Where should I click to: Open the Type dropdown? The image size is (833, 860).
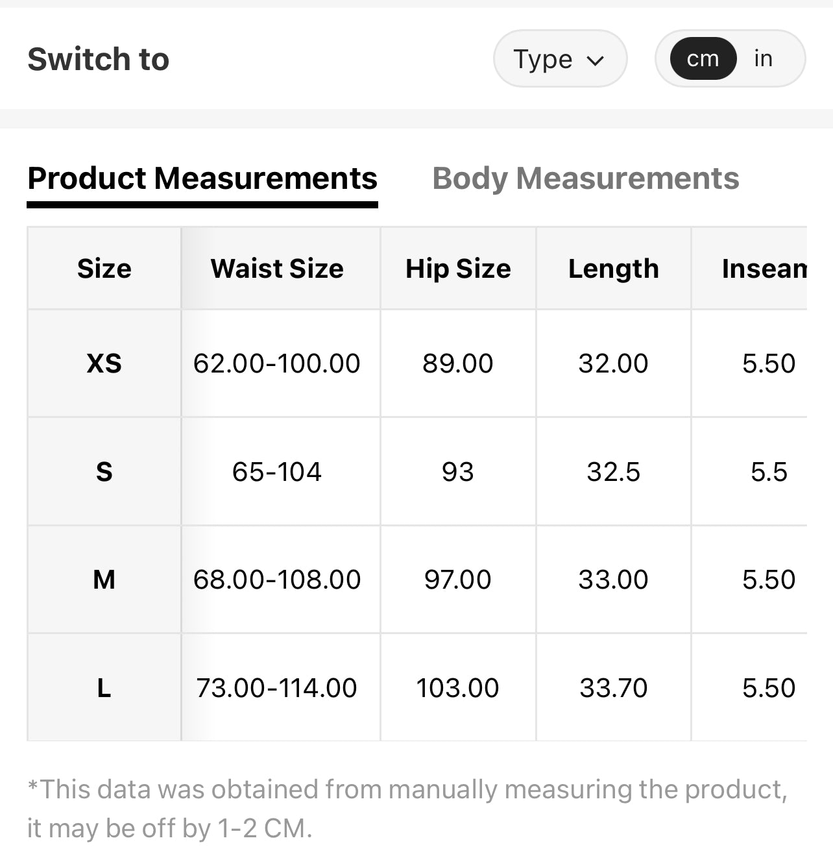[x=560, y=59]
